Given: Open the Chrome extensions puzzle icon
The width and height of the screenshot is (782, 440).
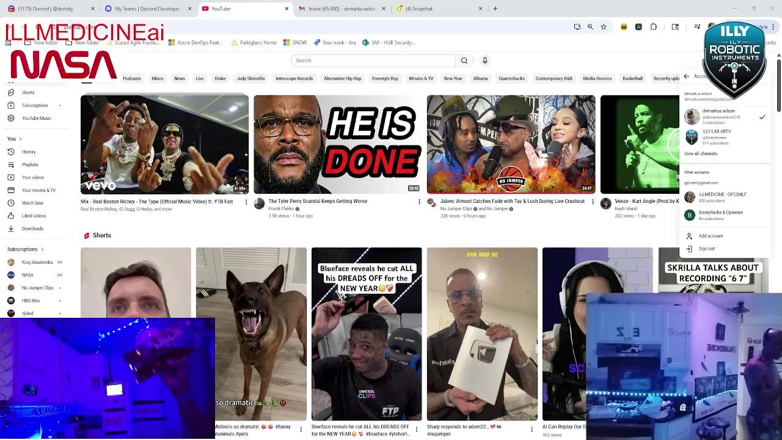Looking at the screenshot, I should pos(654,27).
